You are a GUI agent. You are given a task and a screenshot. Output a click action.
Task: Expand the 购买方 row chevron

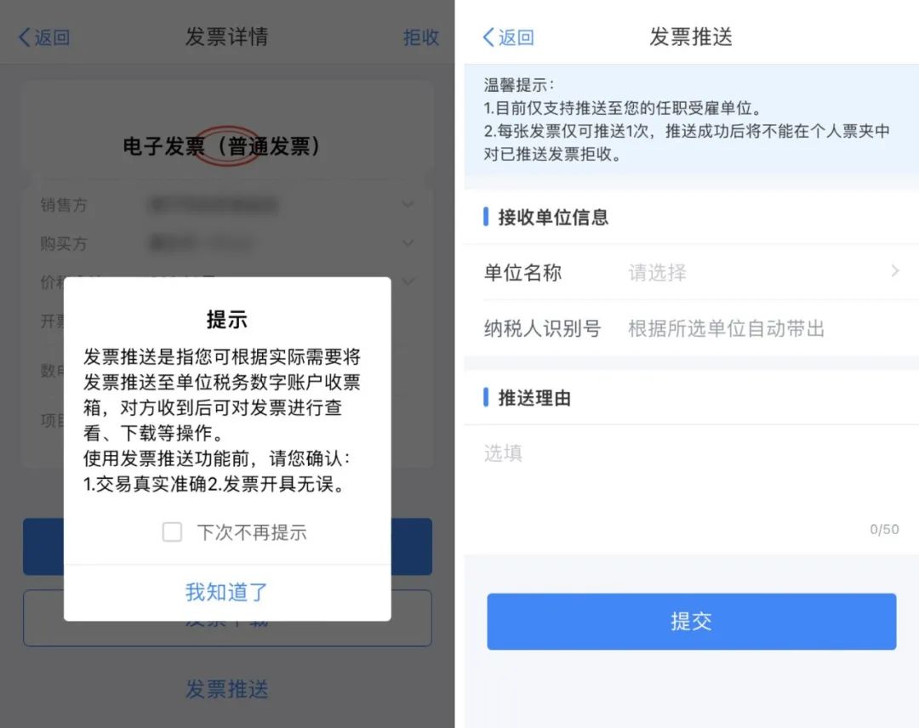[x=408, y=242]
